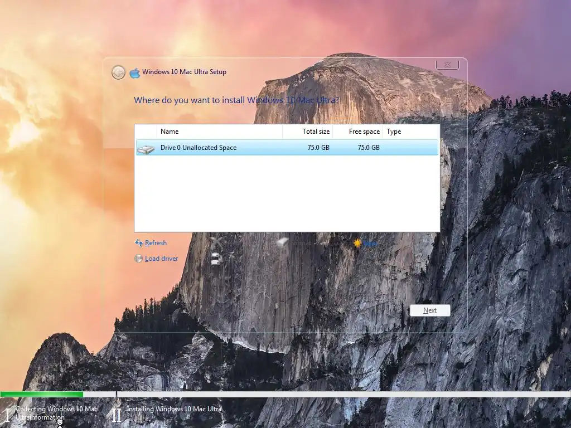Click the blue Apple logo icon

135,73
